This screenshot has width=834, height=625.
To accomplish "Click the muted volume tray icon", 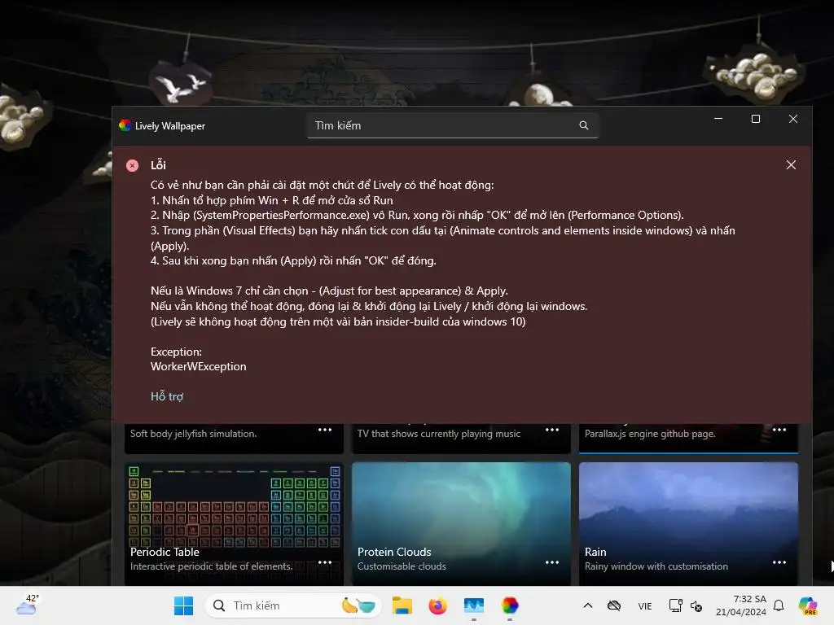I will [x=696, y=605].
